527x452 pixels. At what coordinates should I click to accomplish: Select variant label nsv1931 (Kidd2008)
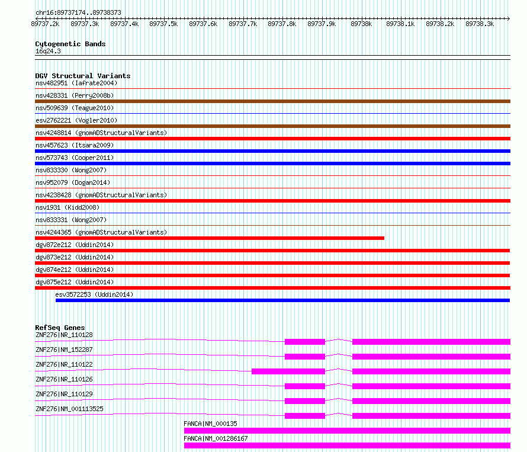pyautogui.click(x=68, y=207)
